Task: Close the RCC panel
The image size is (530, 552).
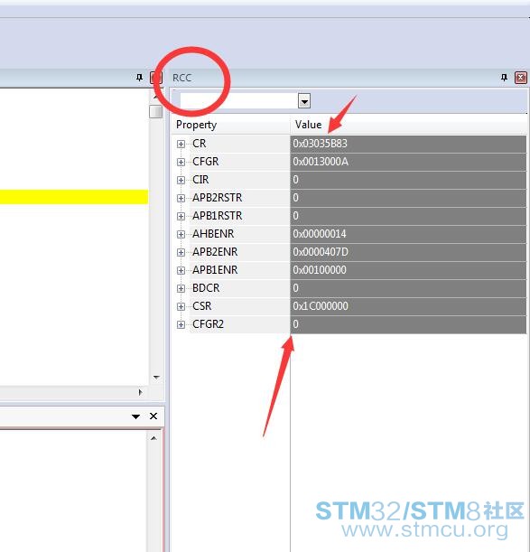Action: pyautogui.click(x=521, y=78)
